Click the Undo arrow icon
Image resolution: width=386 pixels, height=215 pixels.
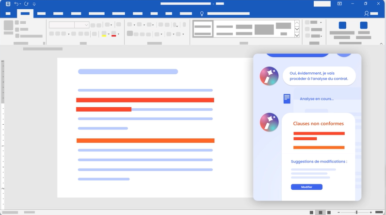[x=16, y=4]
